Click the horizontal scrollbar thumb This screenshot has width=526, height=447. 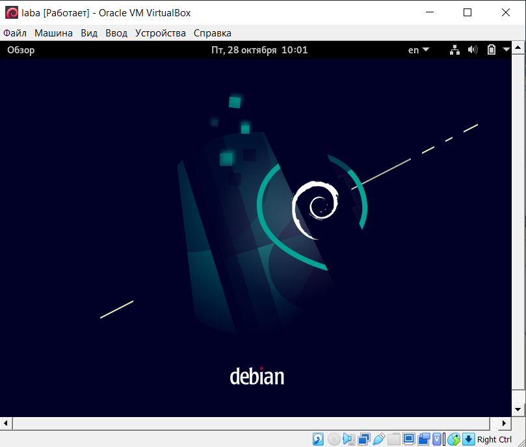[x=251, y=423]
